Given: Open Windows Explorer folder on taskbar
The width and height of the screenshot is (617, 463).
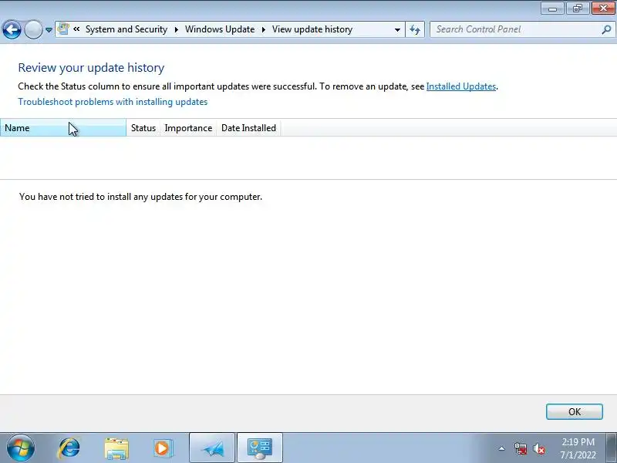Looking at the screenshot, I should pyautogui.click(x=116, y=448).
